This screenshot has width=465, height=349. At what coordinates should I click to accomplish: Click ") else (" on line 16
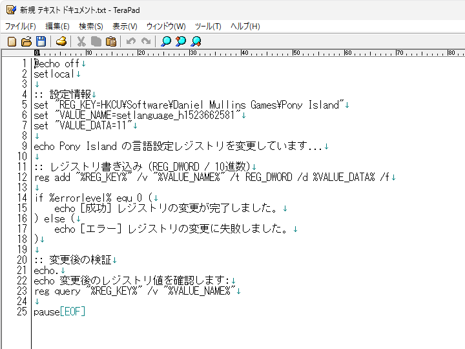(54, 218)
